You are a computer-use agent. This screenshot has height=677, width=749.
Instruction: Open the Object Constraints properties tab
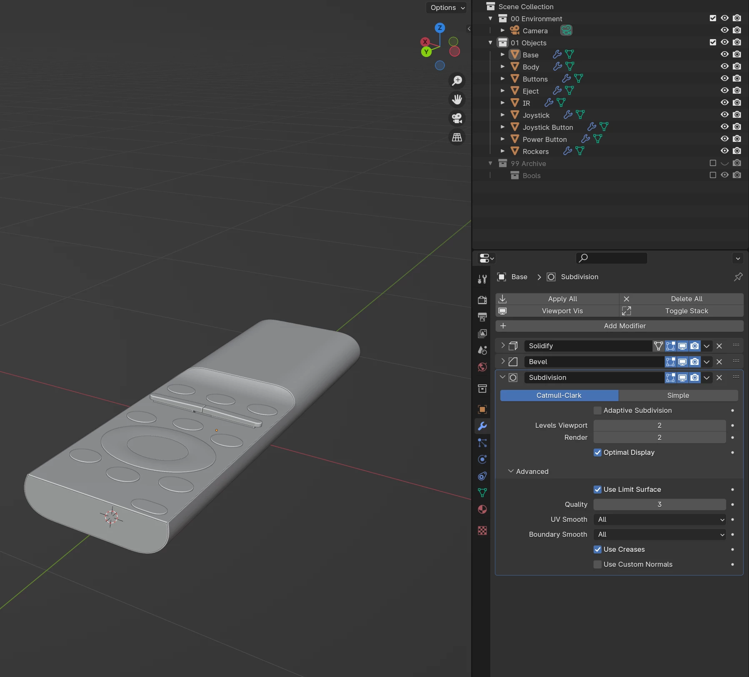click(x=482, y=476)
